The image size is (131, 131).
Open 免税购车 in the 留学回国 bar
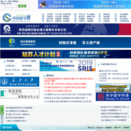[x=126, y=128]
